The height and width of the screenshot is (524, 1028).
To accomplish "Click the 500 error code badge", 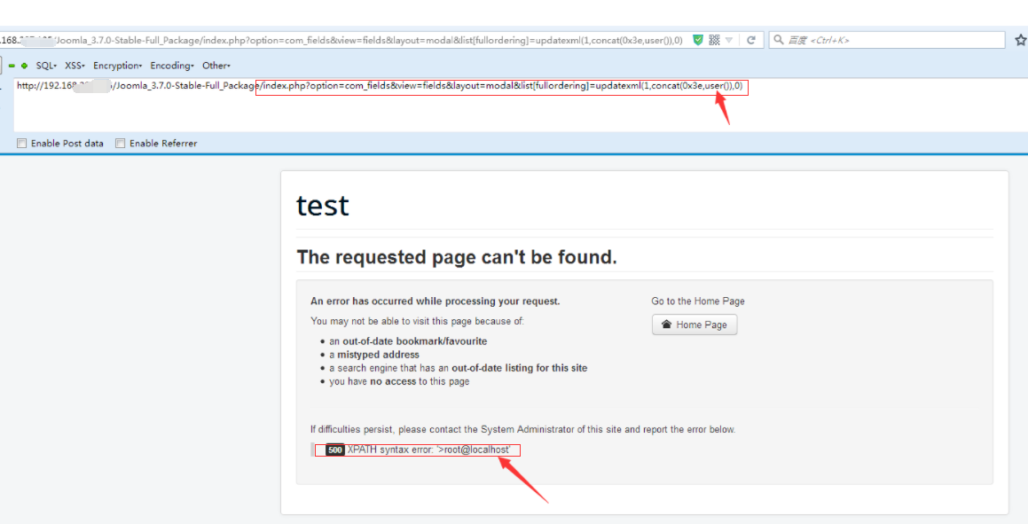I will (335, 450).
